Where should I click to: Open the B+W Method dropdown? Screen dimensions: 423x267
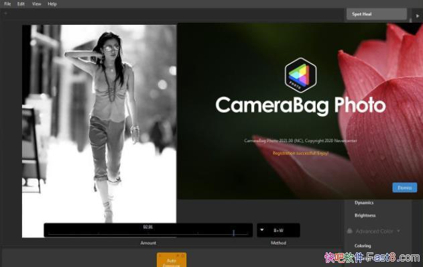278,230
